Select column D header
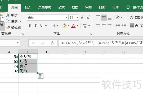Screen dimensions: 143x95 [66, 52]
